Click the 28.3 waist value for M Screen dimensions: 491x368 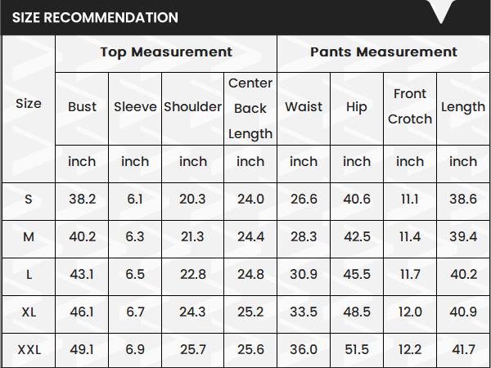304,237
